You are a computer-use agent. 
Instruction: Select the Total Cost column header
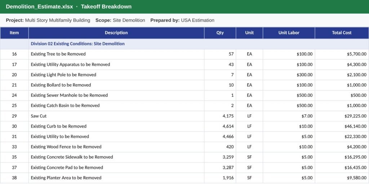[342, 33]
